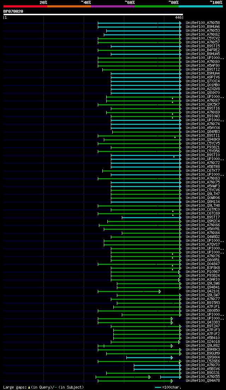Click the white query sequence bar
The width and height of the screenshot is (226, 390).
coord(93,14)
